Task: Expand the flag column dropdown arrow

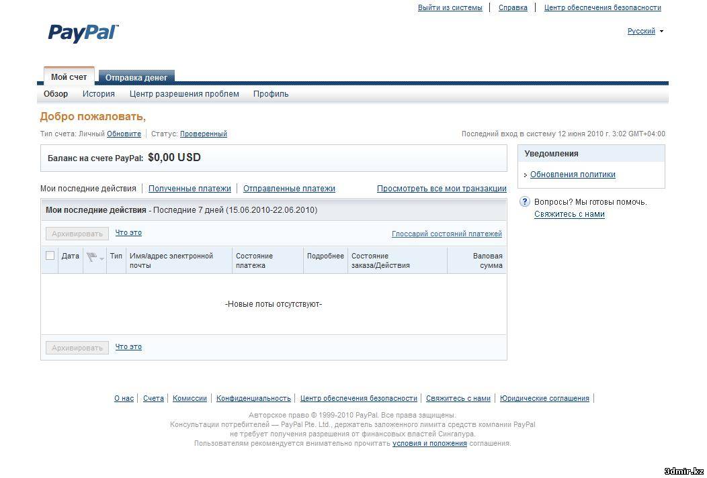Action: pyautogui.click(x=102, y=258)
